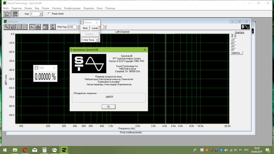This screenshot has width=274, height=154.
Task: Enable overlay 2 checkbox
Action: [235, 43]
